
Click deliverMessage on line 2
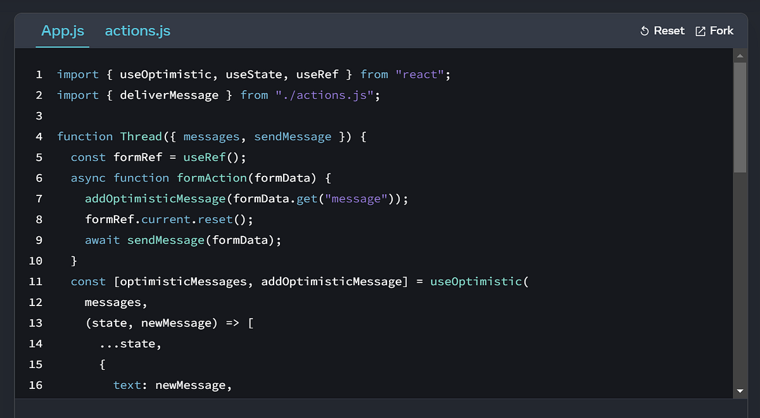tap(169, 95)
